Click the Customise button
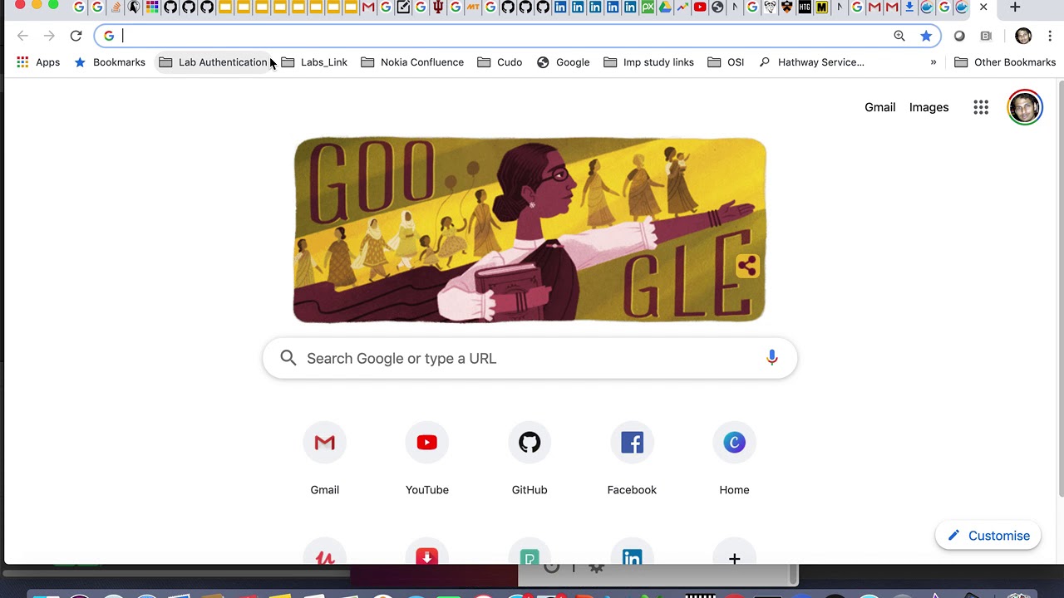Image resolution: width=1064 pixels, height=598 pixels. [x=988, y=536]
